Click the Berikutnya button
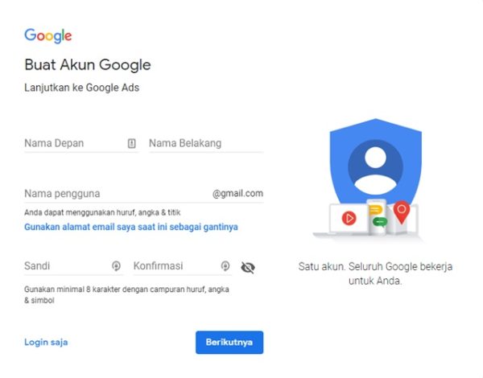The height and width of the screenshot is (378, 483). point(229,343)
